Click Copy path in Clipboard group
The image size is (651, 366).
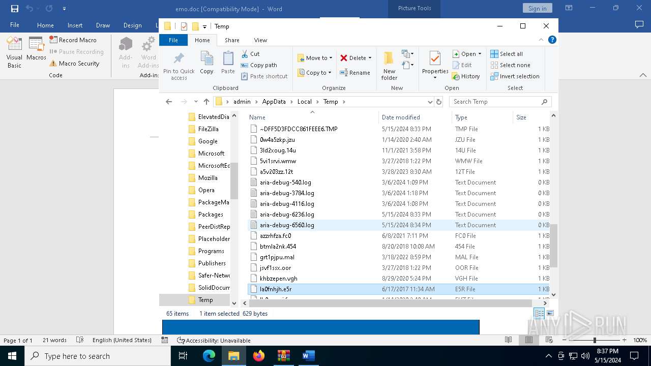pyautogui.click(x=259, y=65)
